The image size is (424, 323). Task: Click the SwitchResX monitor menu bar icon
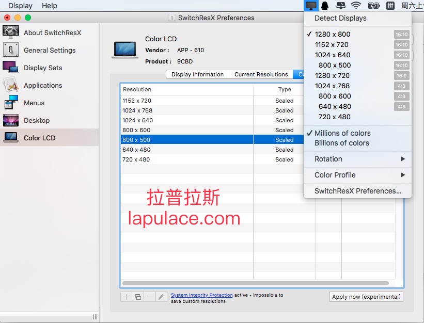tap(311, 5)
